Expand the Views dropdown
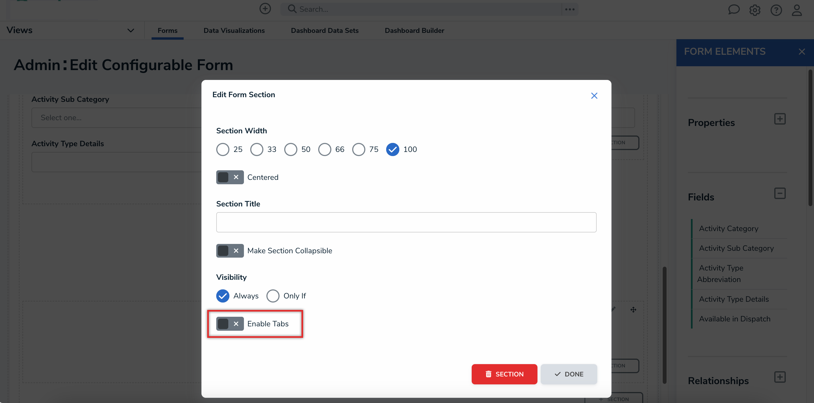Screen dimensions: 814x403 (130, 30)
